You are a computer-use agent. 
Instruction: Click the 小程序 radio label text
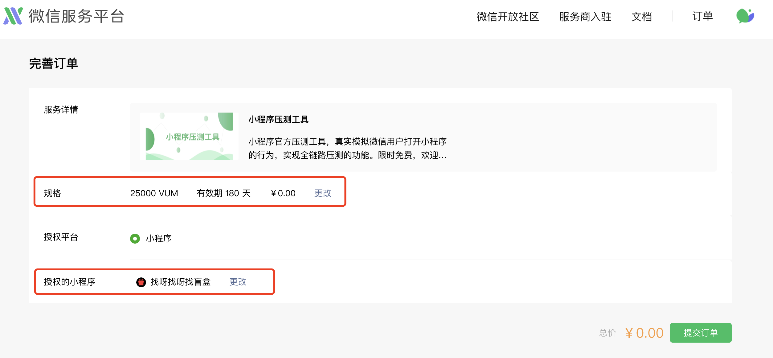[x=159, y=238]
